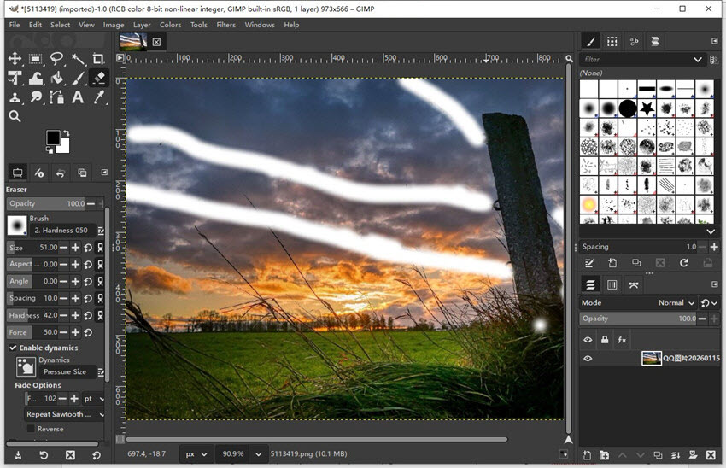
Task: Open the blend mode group switcher dropdown
Action: pos(709,302)
